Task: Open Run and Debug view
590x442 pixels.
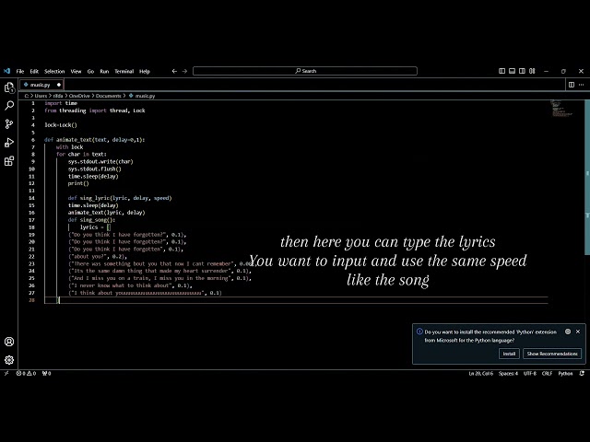Action: [9, 143]
